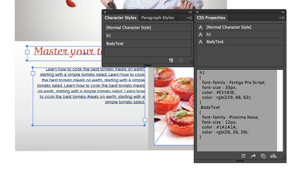Click the '.BodyText' selector in CSS code
This screenshot has width=291, height=174.
pos(210,107)
